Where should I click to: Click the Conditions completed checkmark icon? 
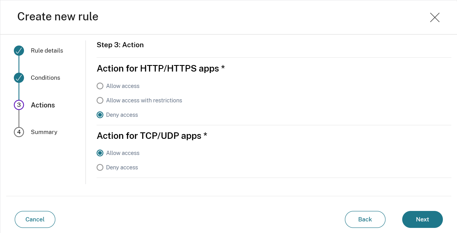(19, 78)
